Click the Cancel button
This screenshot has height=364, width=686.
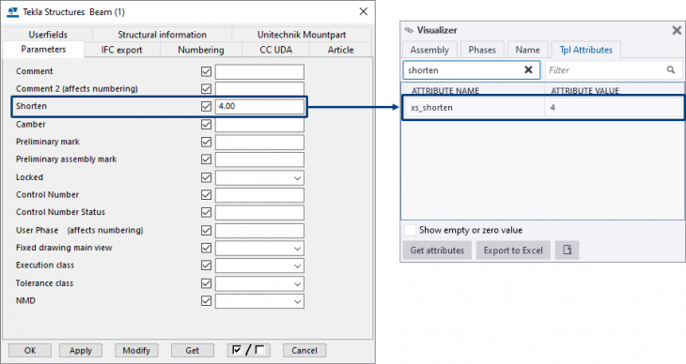click(304, 350)
